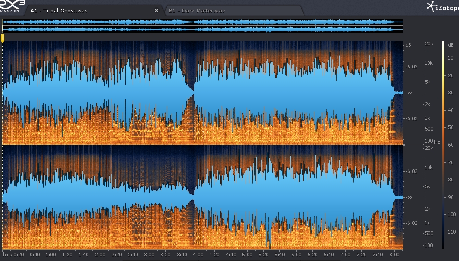Click the iZotope logo
The width and height of the screenshot is (459, 261).
[442, 6]
